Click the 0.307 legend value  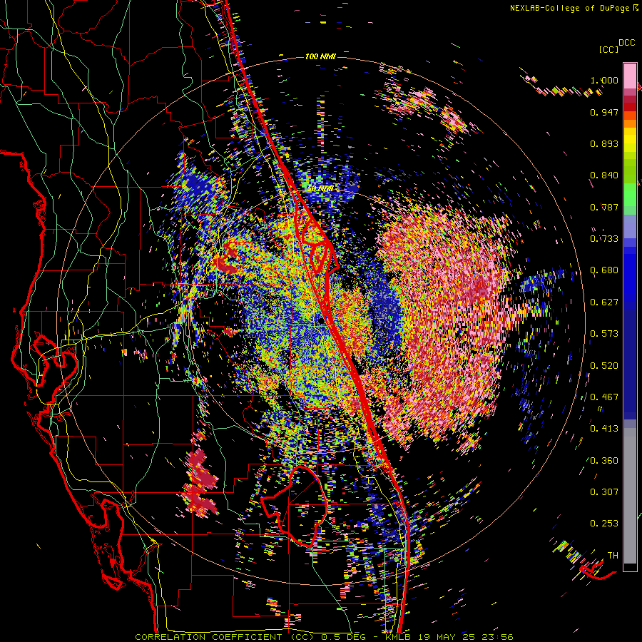[x=604, y=492]
